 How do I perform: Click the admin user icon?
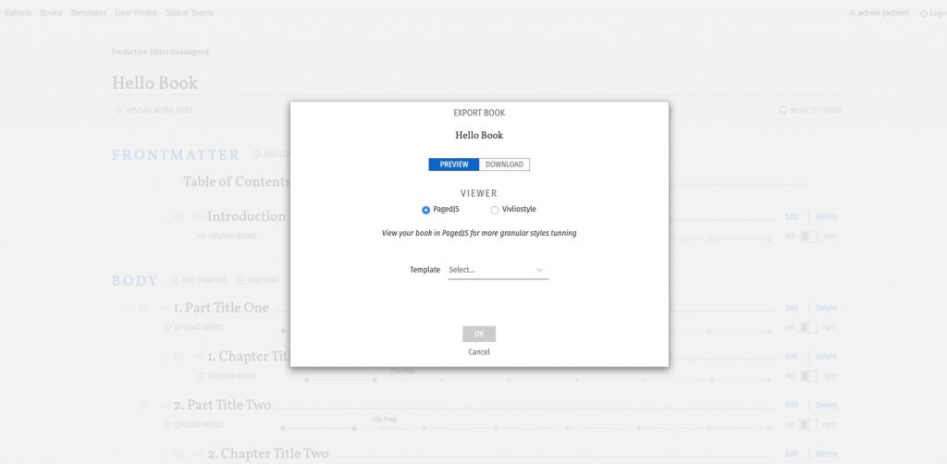pos(852,13)
